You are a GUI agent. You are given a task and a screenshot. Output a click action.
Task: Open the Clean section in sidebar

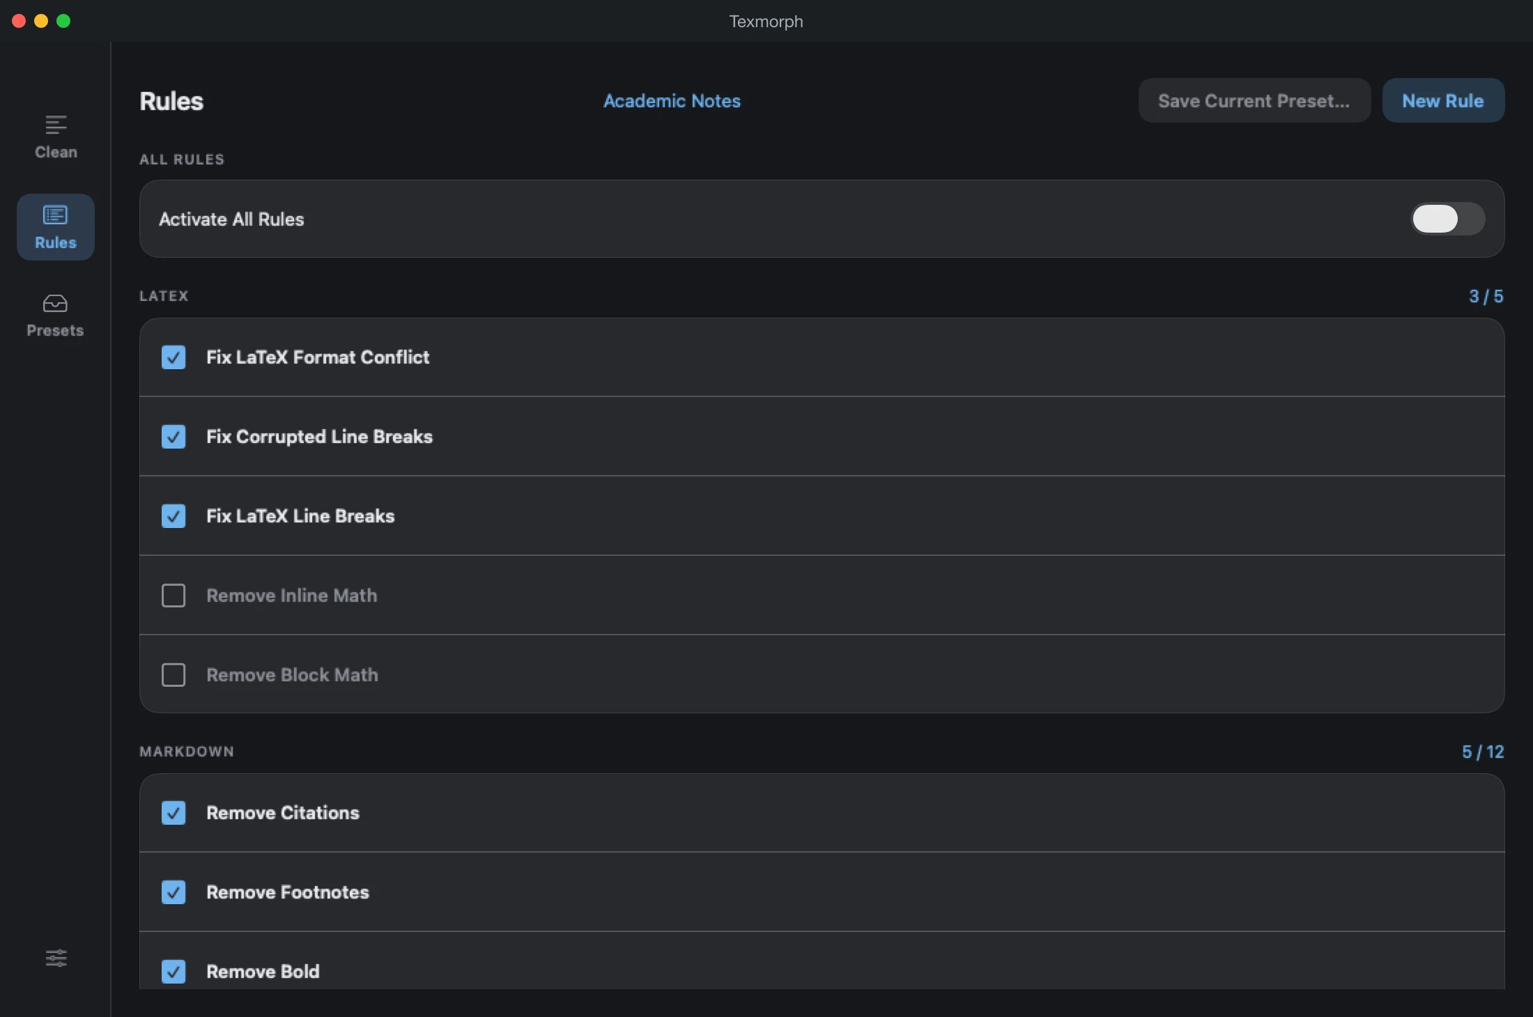pyautogui.click(x=56, y=137)
